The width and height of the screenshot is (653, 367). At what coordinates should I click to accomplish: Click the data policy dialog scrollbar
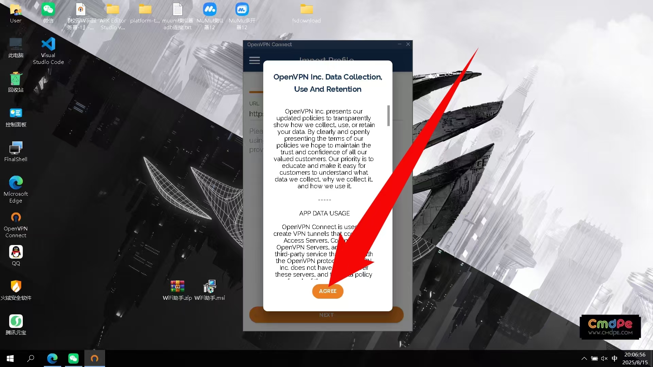[388, 116]
